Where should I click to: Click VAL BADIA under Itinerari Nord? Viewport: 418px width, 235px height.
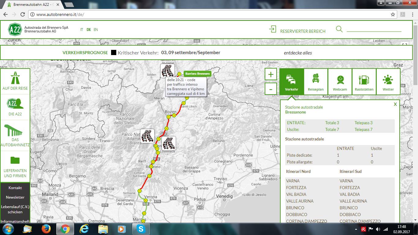pos(296,194)
